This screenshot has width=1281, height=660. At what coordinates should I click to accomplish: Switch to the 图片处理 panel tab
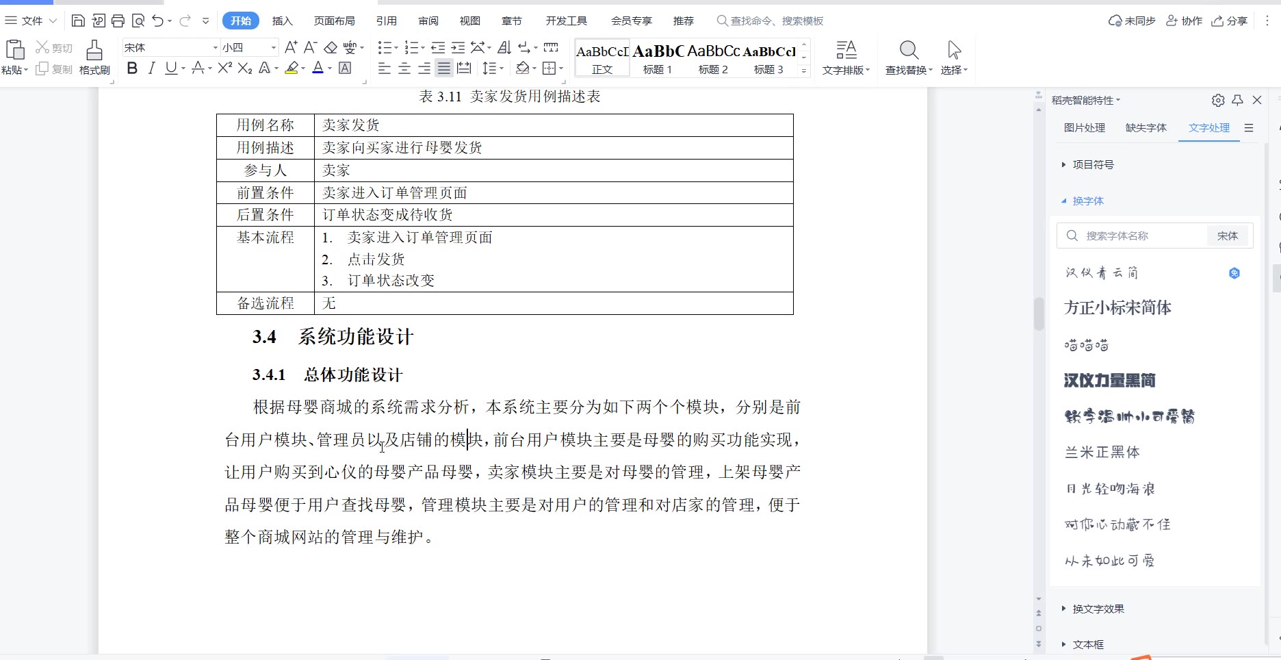click(x=1085, y=127)
